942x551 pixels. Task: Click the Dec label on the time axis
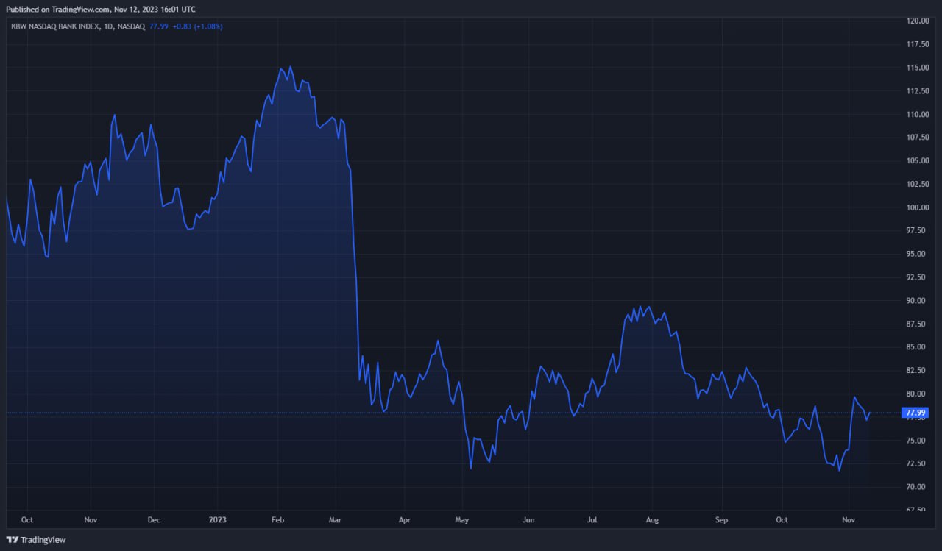pos(153,519)
